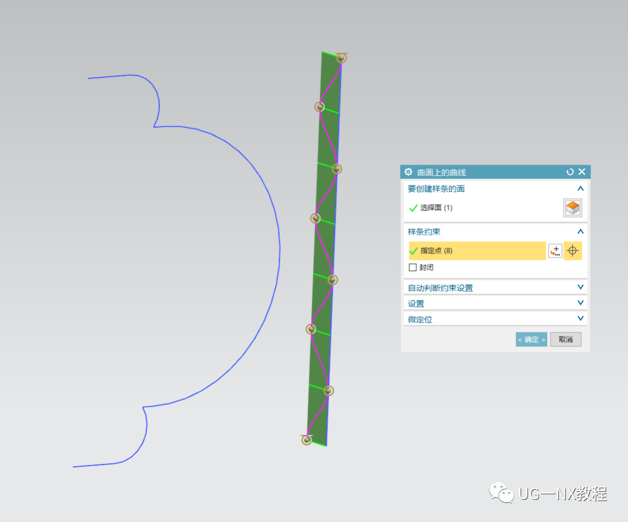
Task: Select the 指定点 (8) row
Action: pos(477,251)
